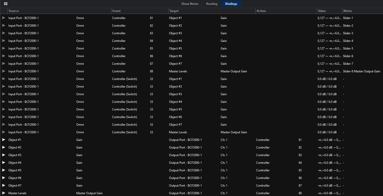Click triangle of Controller (Switch) Object #1 row

click(x=4, y=79)
